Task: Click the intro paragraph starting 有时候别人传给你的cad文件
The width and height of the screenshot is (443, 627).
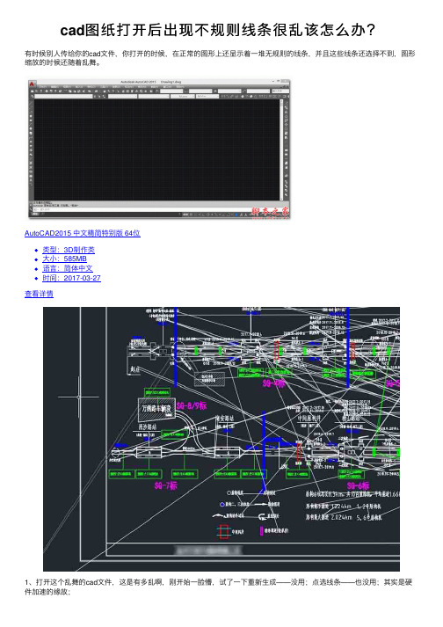Action: (220, 58)
